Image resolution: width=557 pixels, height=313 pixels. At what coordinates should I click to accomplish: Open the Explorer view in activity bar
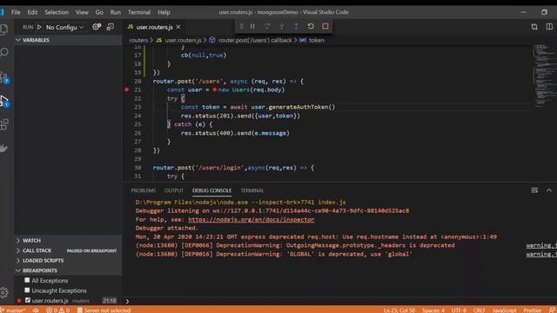(3, 29)
